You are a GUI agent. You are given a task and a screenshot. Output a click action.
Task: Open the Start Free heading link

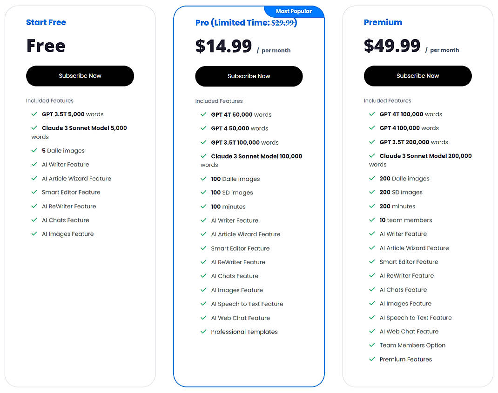(46, 22)
